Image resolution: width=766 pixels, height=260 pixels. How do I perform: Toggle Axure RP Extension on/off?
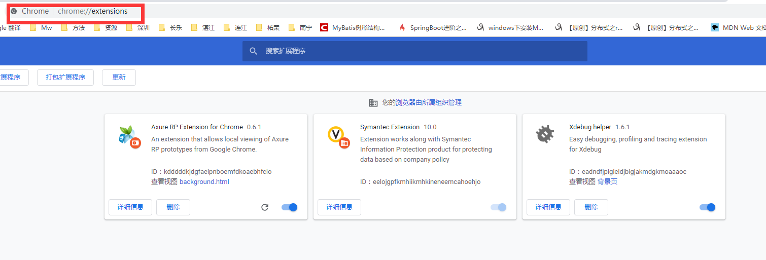(x=289, y=207)
